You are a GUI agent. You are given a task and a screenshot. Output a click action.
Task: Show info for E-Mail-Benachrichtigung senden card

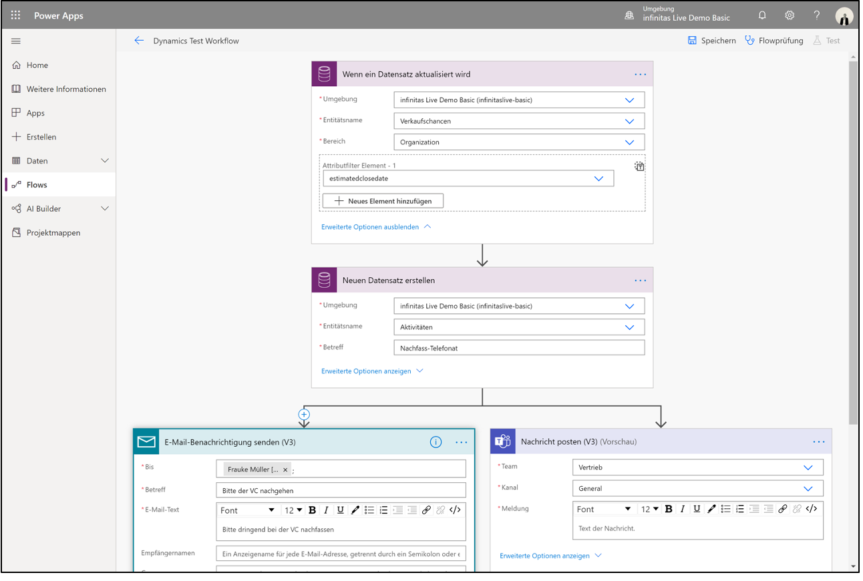click(436, 442)
